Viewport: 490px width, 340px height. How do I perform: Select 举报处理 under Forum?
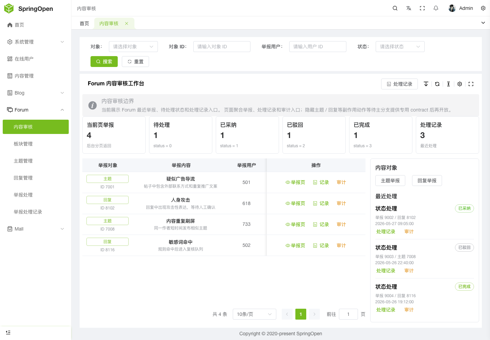point(36,195)
